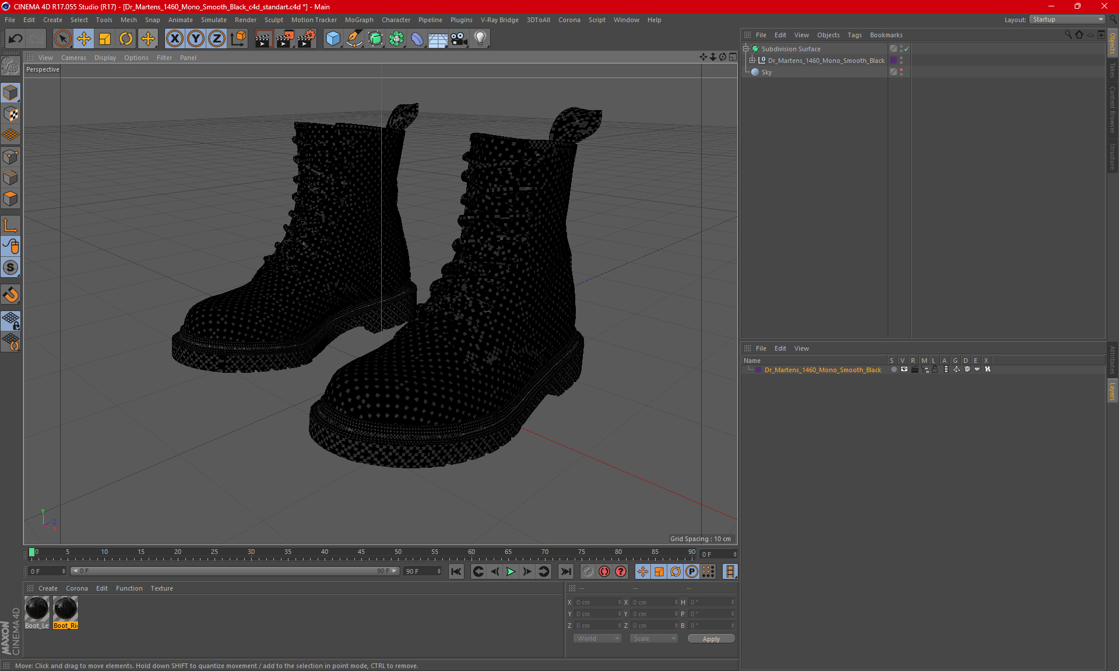Viewport: 1119px width, 671px height.
Task: Open Edit Render Settings
Action: (x=307, y=39)
